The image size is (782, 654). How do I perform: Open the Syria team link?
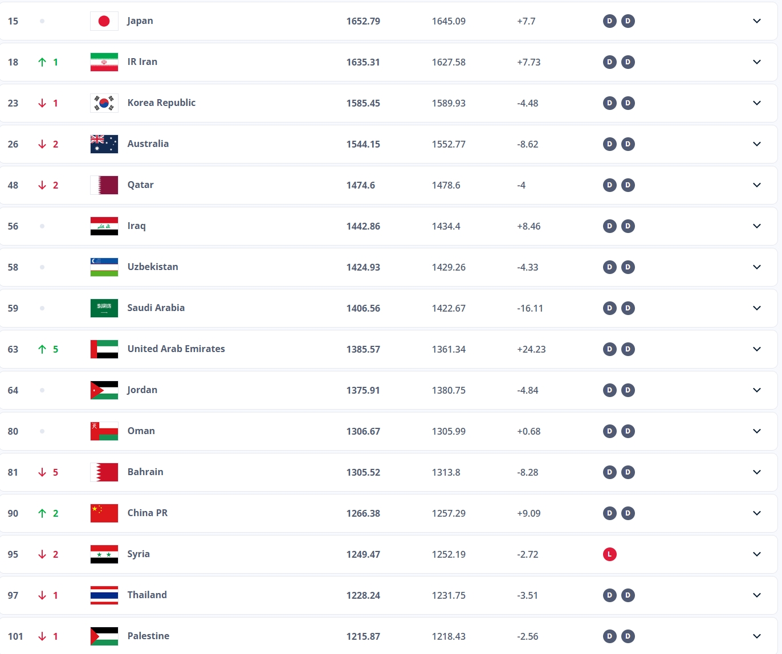click(x=139, y=554)
